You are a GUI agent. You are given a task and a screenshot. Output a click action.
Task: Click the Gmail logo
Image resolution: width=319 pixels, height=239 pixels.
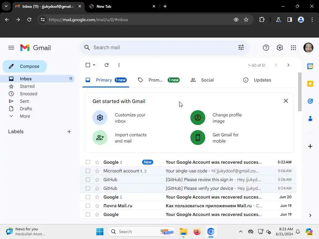[36, 48]
